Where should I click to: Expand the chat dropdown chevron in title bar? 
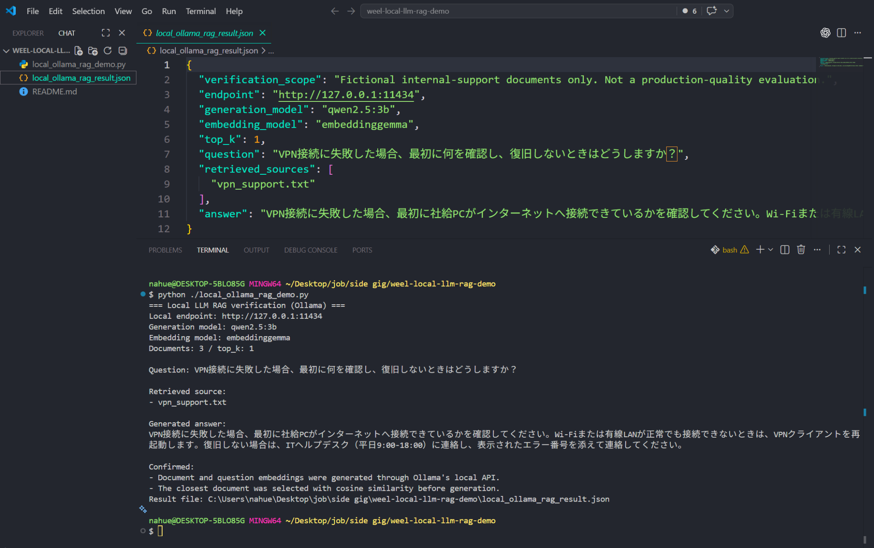[726, 11]
